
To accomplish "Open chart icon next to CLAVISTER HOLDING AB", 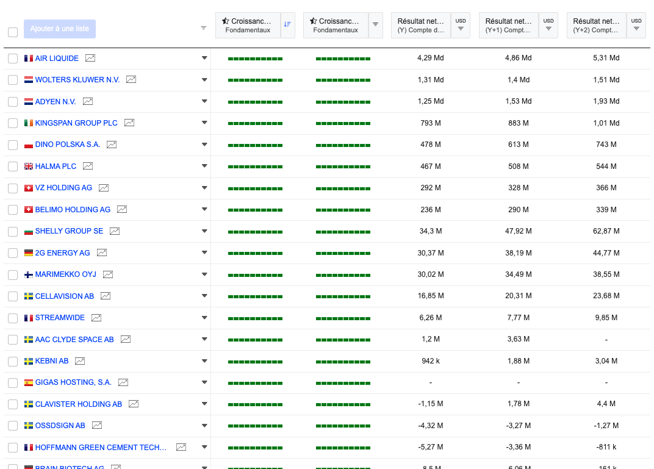I will click(x=134, y=404).
